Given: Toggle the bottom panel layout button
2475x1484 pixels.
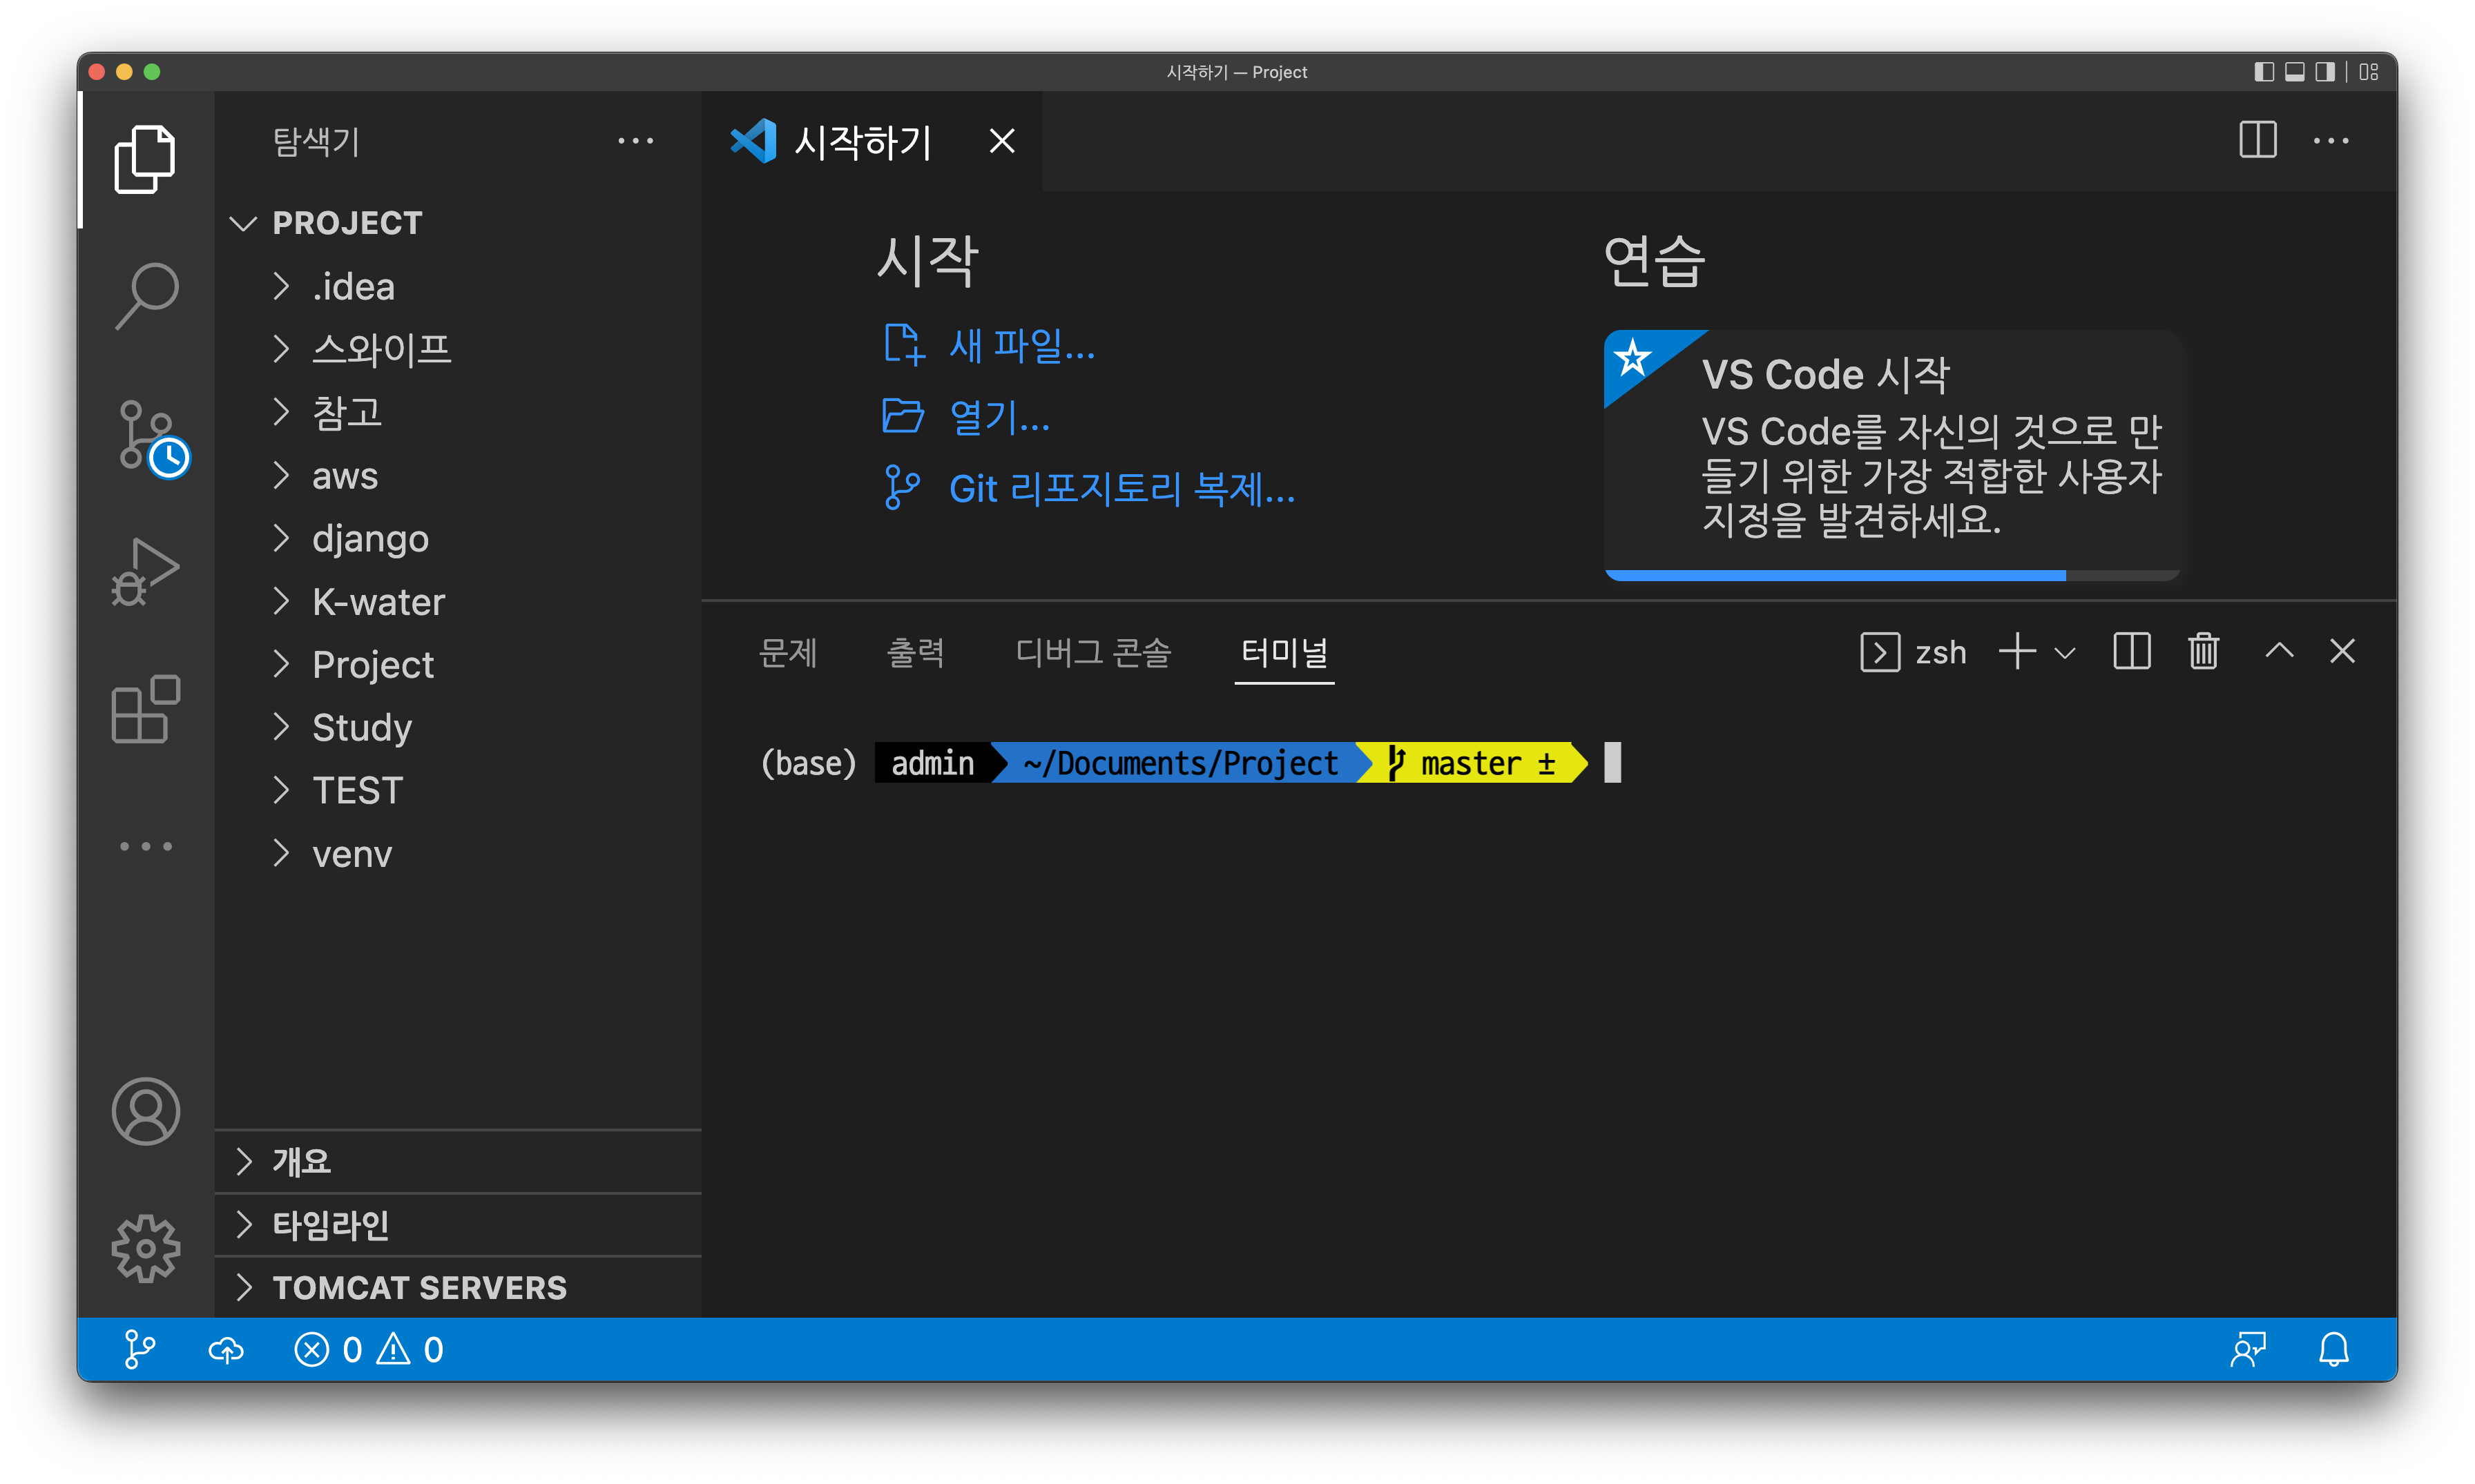Looking at the screenshot, I should (x=2295, y=72).
